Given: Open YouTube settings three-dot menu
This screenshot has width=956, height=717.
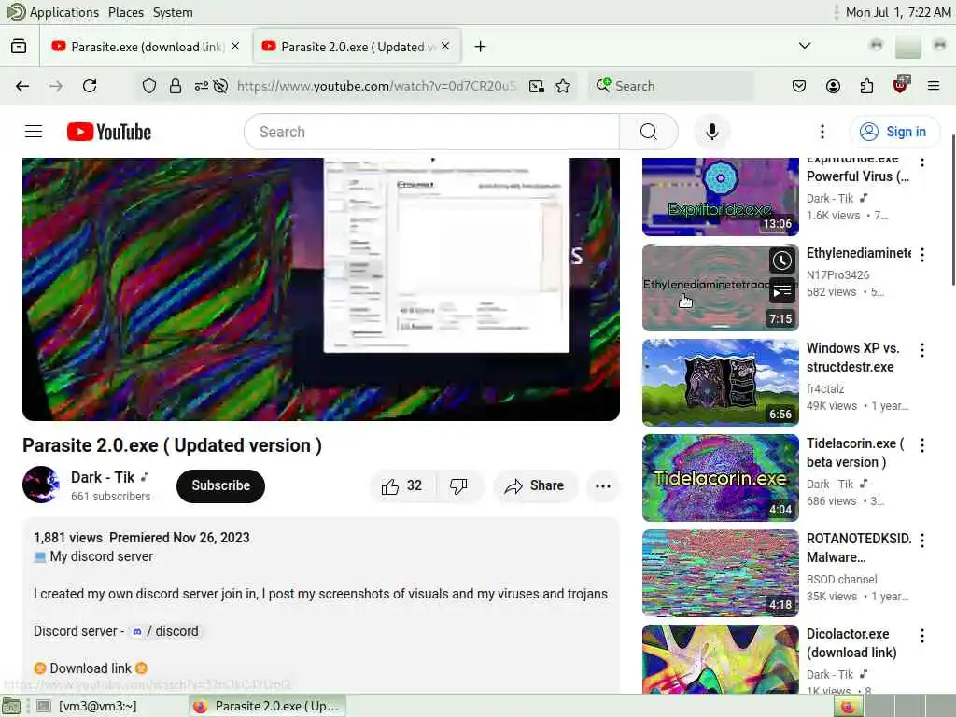Looking at the screenshot, I should 822,132.
